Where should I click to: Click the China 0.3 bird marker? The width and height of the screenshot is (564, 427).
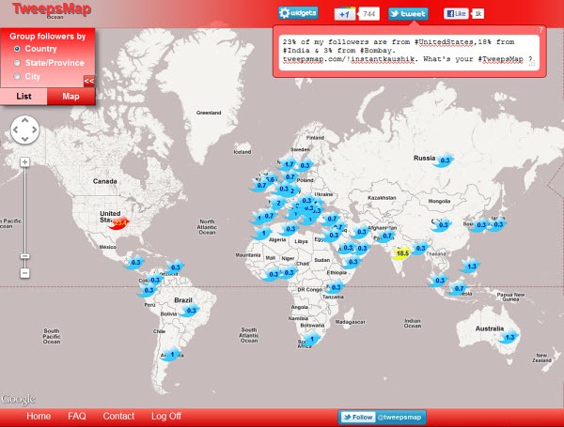point(442,225)
